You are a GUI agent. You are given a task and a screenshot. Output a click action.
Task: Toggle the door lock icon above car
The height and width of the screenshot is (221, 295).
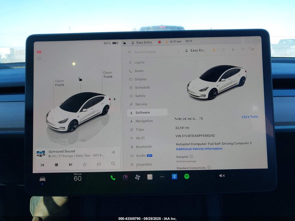pos(80,79)
